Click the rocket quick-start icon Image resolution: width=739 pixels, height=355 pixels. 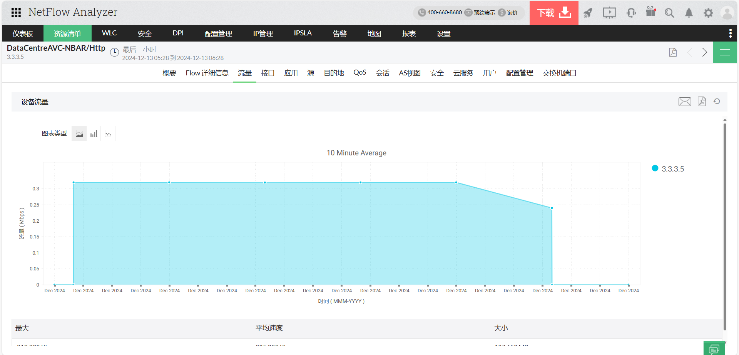[x=588, y=13]
